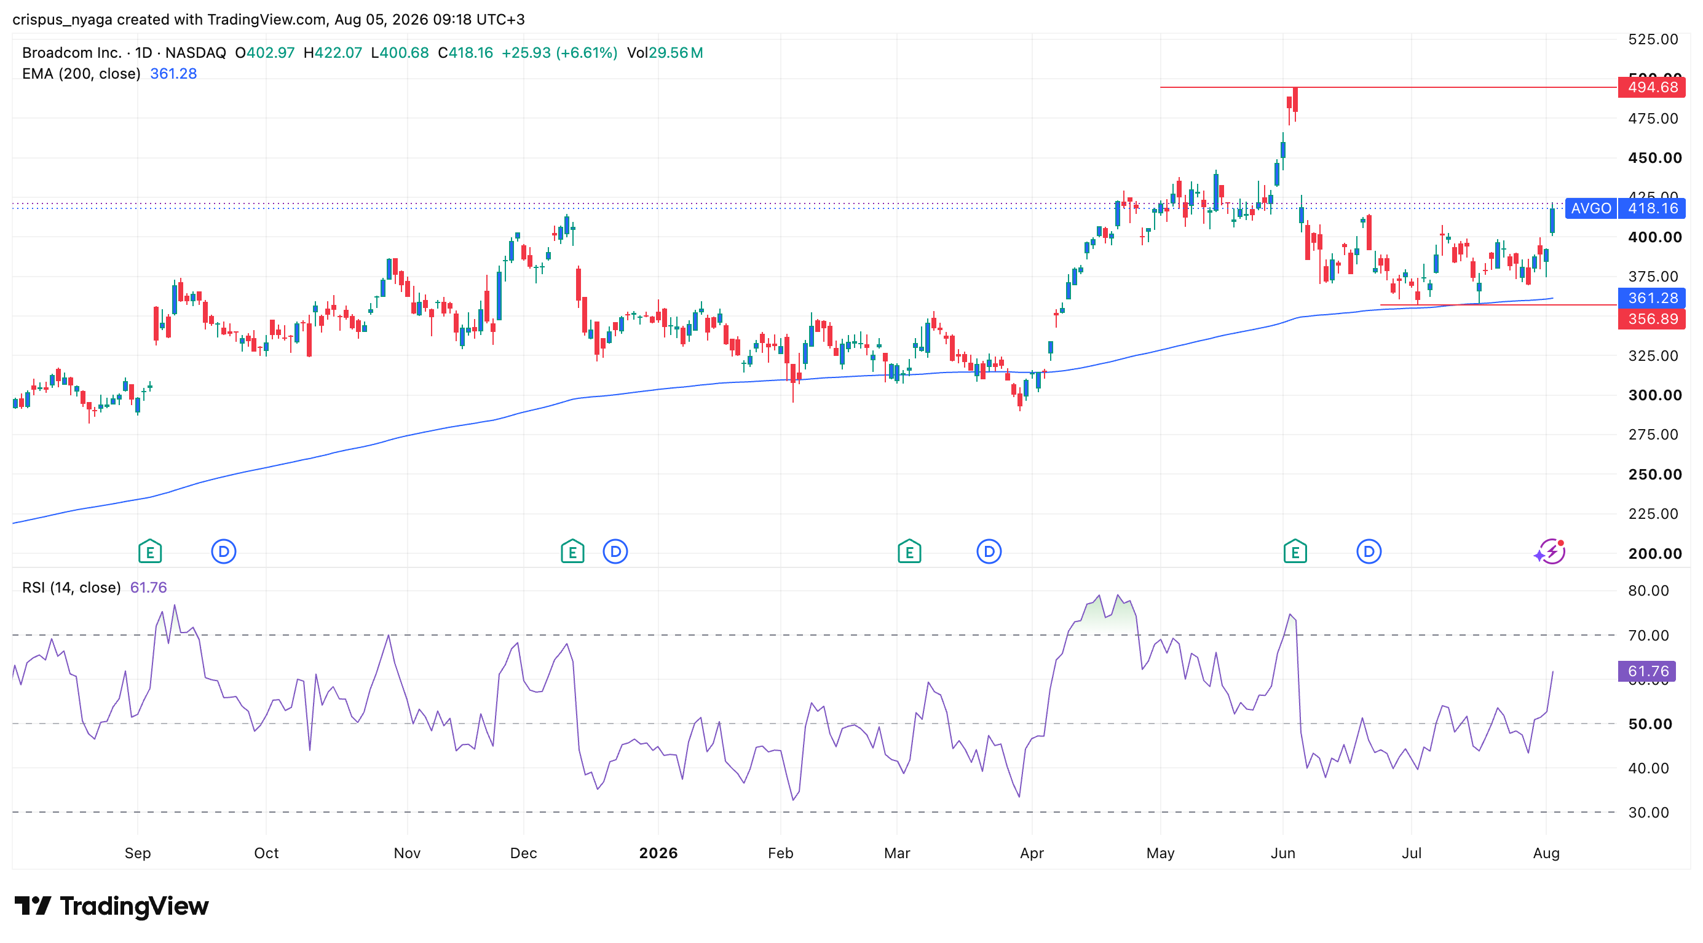Click the purple 61.76 RSI axis label

(x=1648, y=671)
